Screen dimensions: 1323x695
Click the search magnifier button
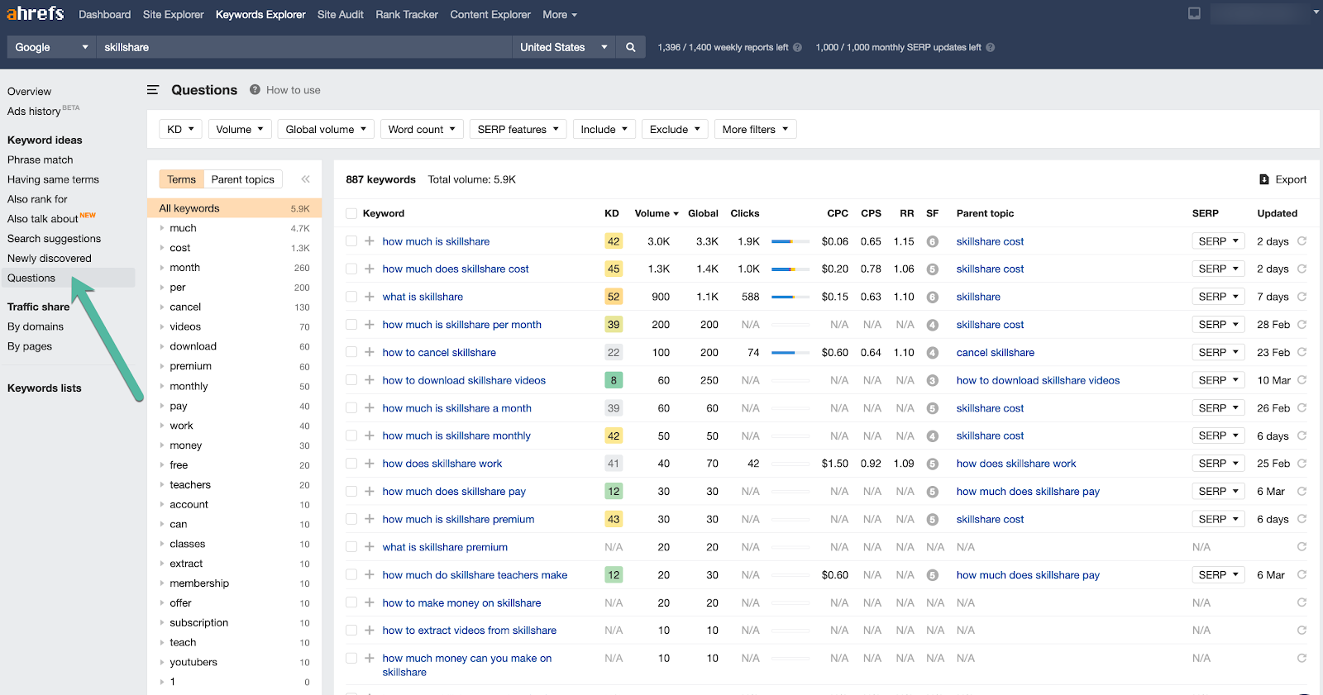pyautogui.click(x=631, y=47)
